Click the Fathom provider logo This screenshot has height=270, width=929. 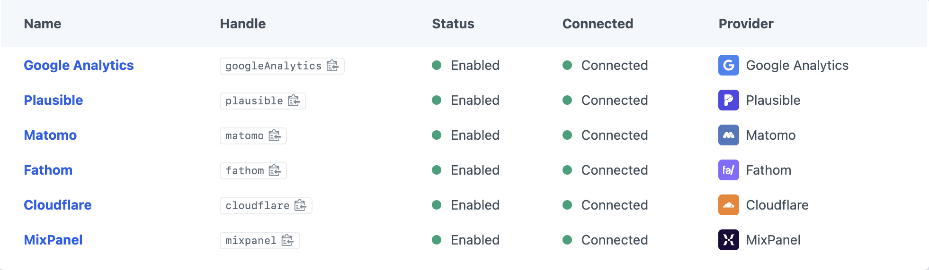pos(728,170)
